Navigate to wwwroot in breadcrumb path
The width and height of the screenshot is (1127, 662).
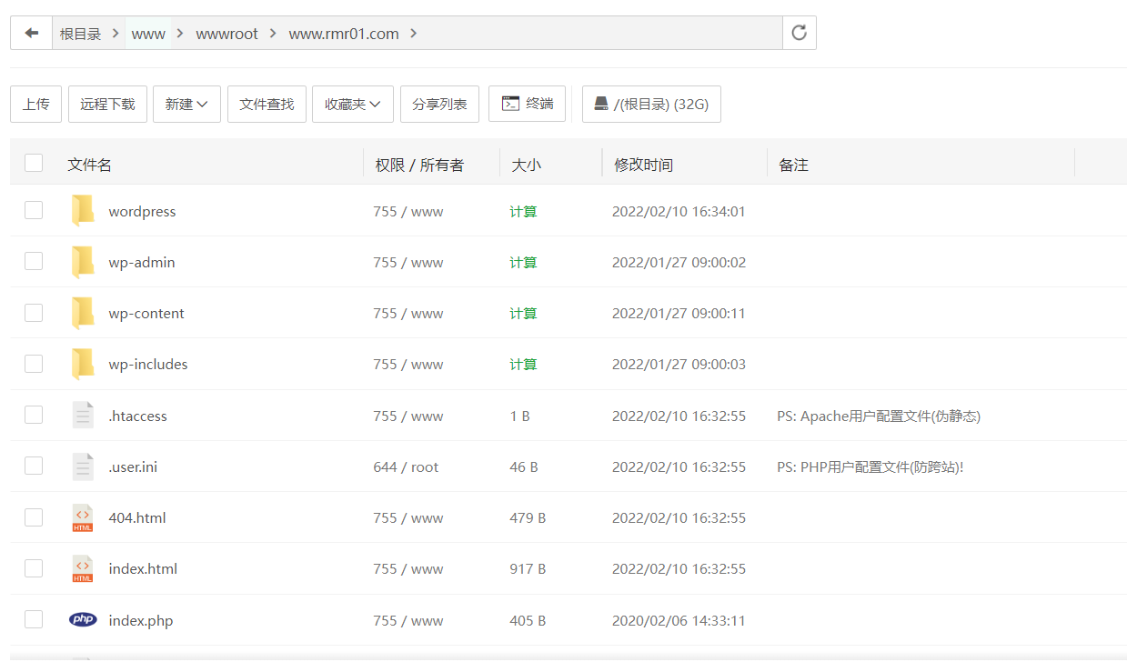(x=226, y=34)
